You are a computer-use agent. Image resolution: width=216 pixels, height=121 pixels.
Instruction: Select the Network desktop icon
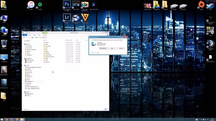tap(4, 31)
